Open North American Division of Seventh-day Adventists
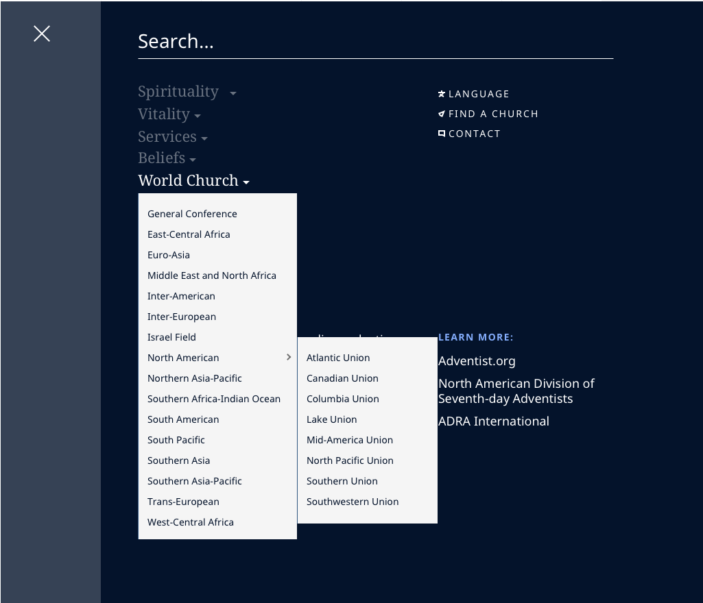Screen dimensions: 703x603 tap(516, 391)
